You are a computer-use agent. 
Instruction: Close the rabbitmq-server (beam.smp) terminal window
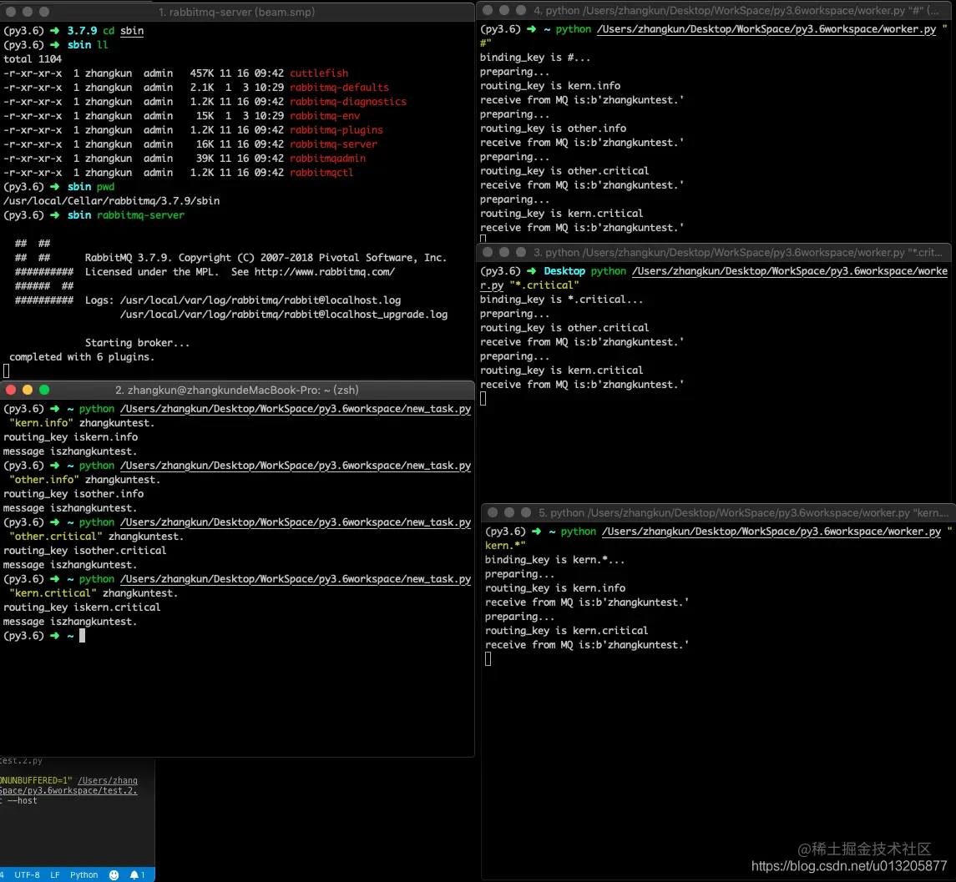click(x=11, y=12)
